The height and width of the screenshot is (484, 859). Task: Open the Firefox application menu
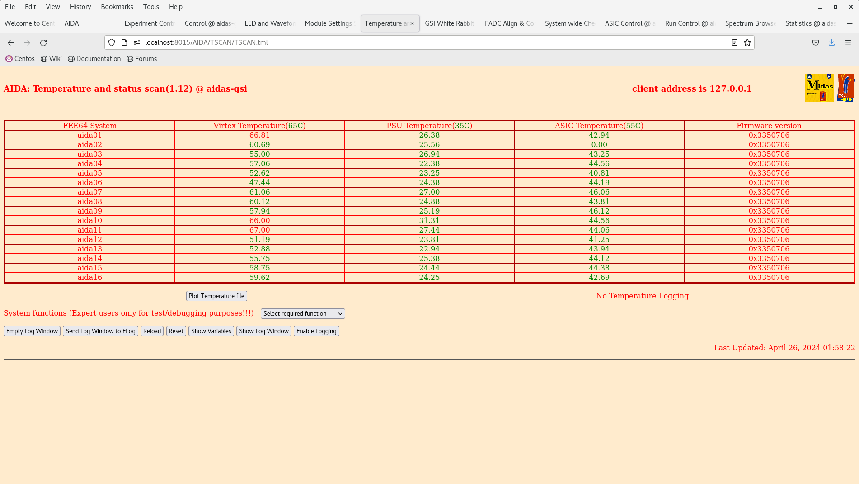848,42
